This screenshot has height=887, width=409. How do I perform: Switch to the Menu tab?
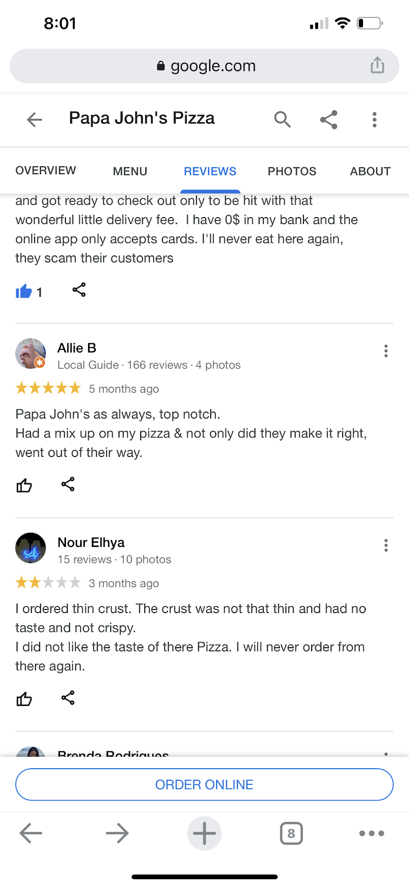click(130, 171)
